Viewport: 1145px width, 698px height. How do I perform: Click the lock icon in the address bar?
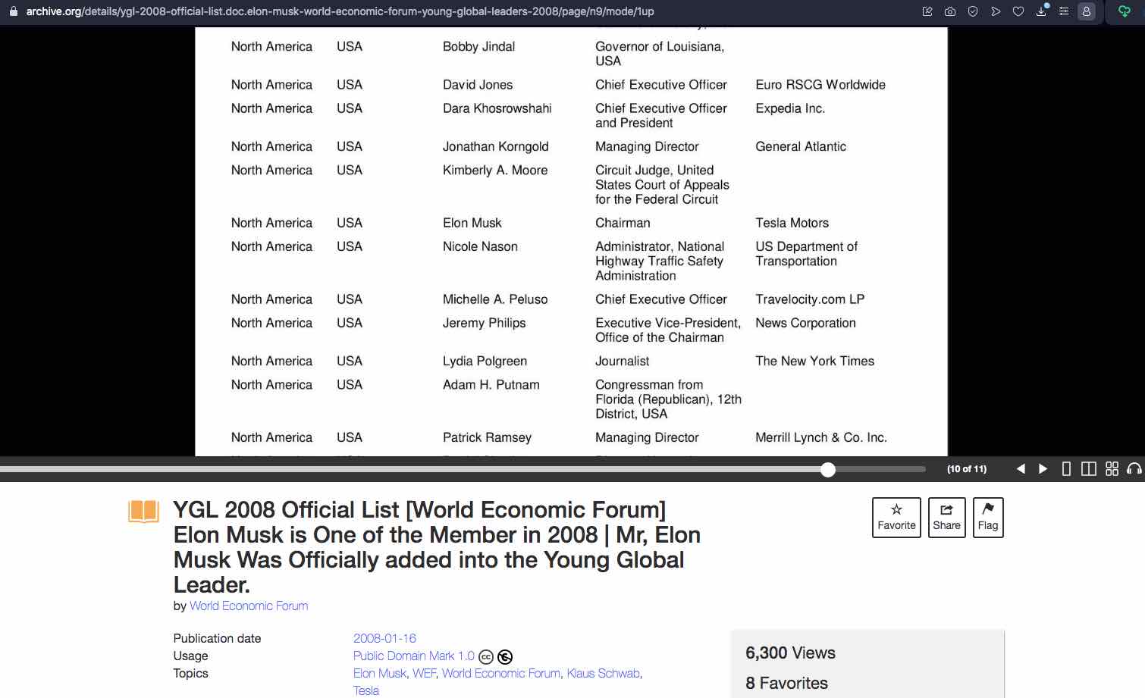click(x=13, y=11)
